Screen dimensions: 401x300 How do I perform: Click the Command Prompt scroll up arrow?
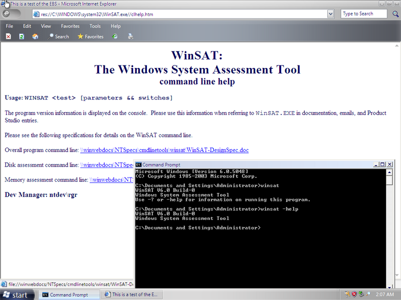389,172
